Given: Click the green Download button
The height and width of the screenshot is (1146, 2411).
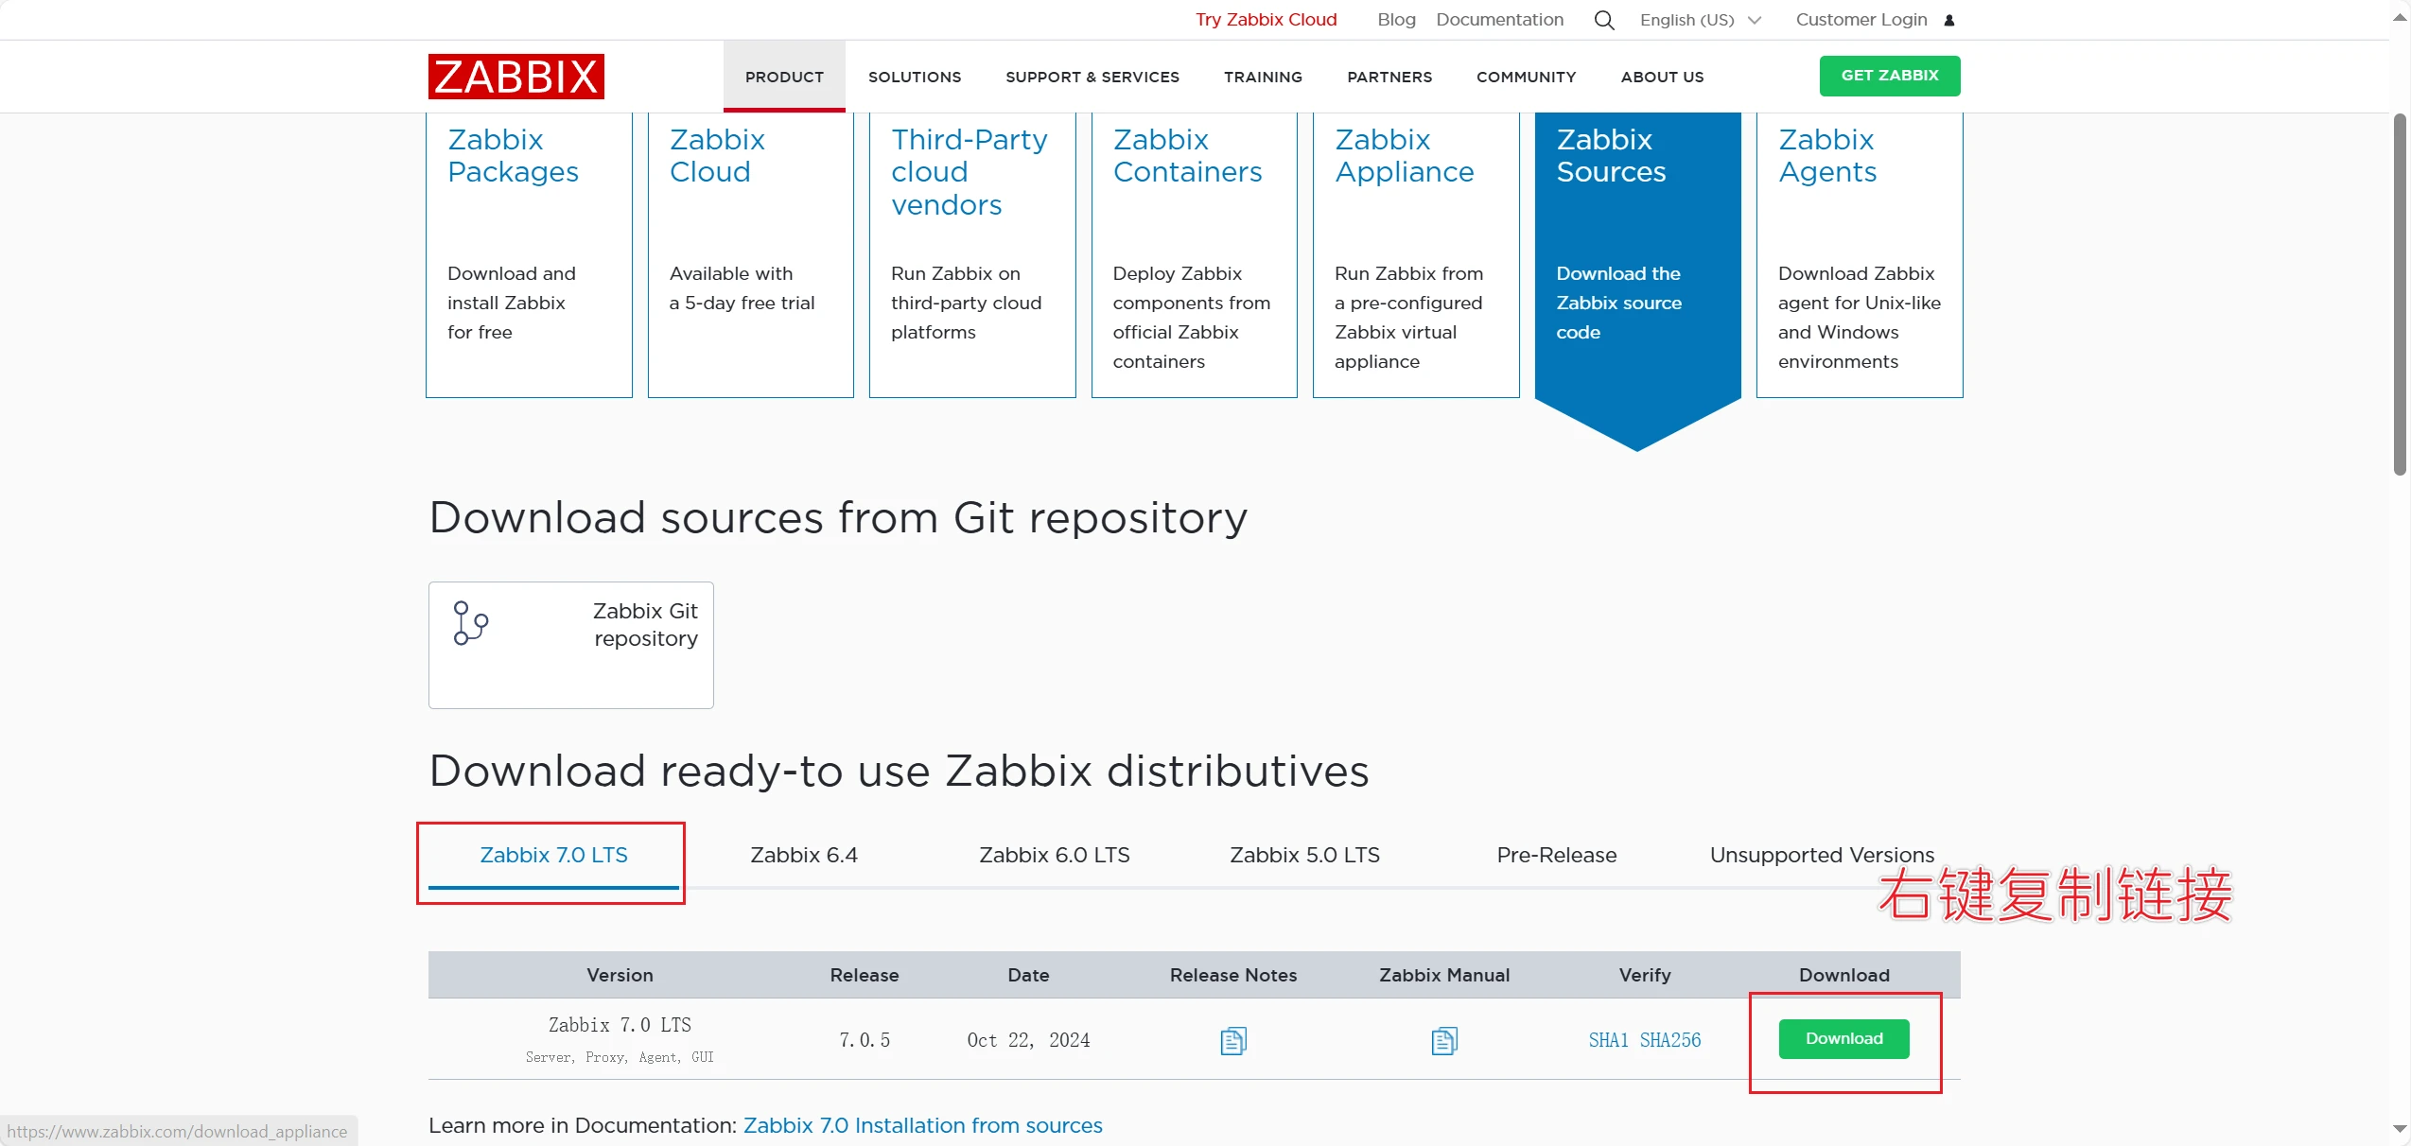Looking at the screenshot, I should (x=1843, y=1038).
